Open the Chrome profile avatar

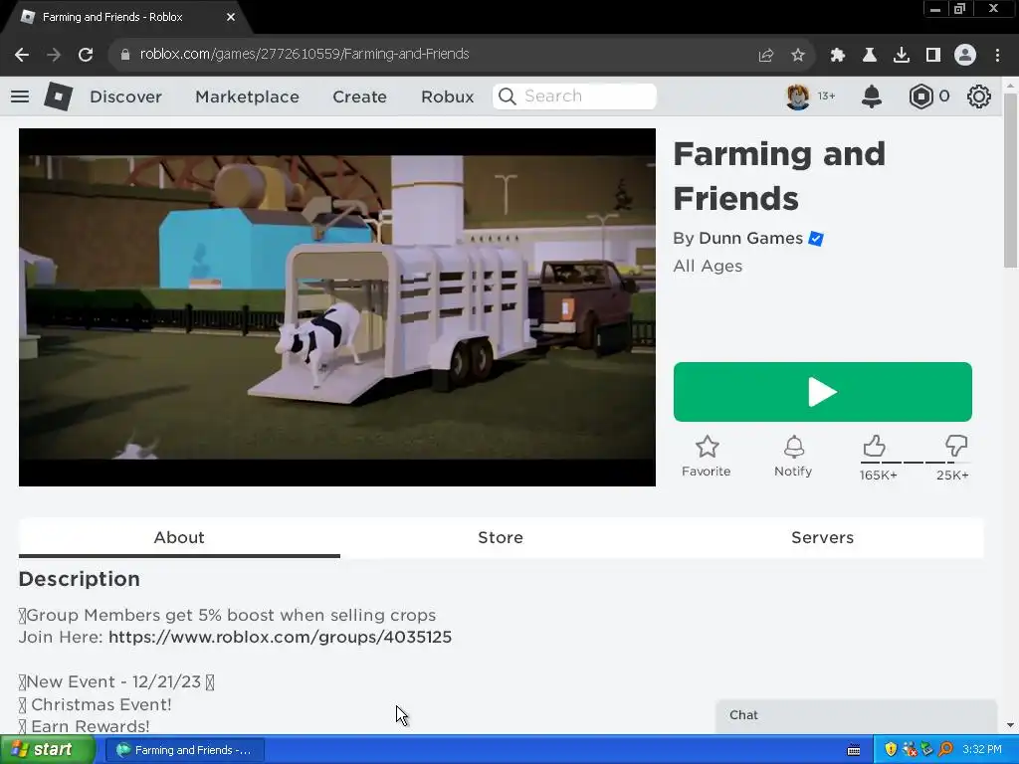965,55
